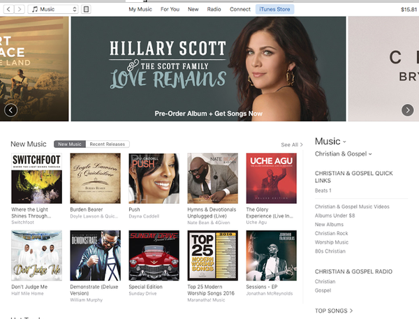This screenshot has width=419, height=319.
Task: Click the Switchfoot artist name
Action: pyautogui.click(x=23, y=222)
